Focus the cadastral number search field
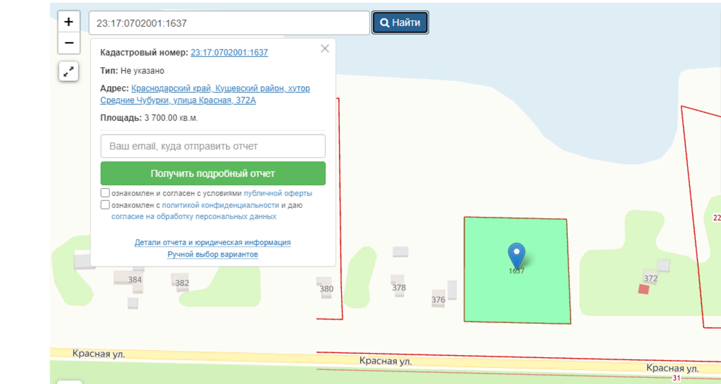The image size is (721, 384). point(229,23)
